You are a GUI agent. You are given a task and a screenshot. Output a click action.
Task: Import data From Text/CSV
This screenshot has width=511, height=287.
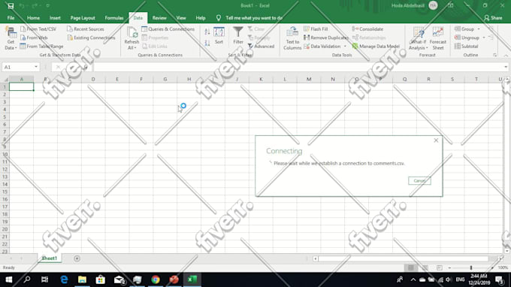[x=38, y=29]
